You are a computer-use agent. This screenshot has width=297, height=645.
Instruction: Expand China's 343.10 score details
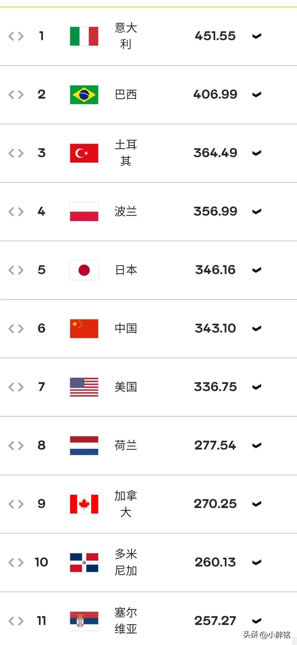click(x=257, y=329)
